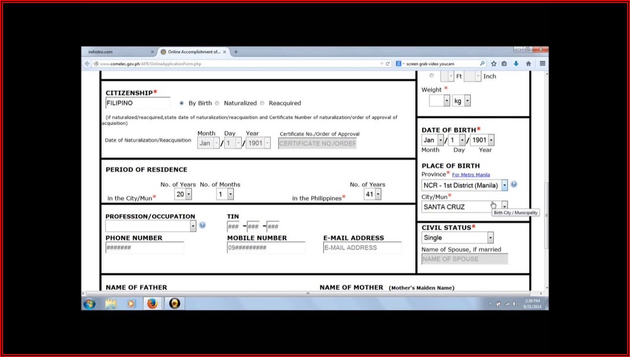The height and width of the screenshot is (357, 630).
Task: Open the Firefox hamburger menu
Action: tap(542, 64)
